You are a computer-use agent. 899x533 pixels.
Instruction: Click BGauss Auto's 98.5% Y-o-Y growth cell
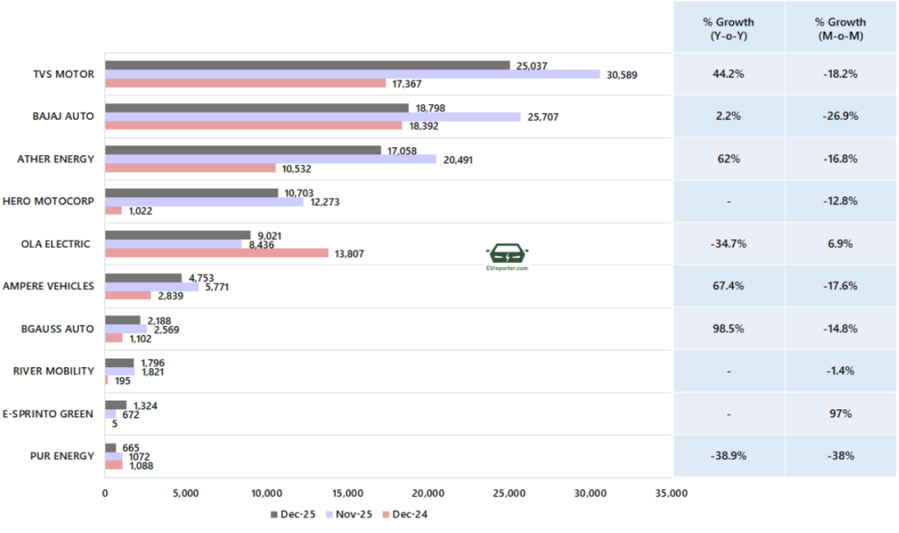[729, 329]
